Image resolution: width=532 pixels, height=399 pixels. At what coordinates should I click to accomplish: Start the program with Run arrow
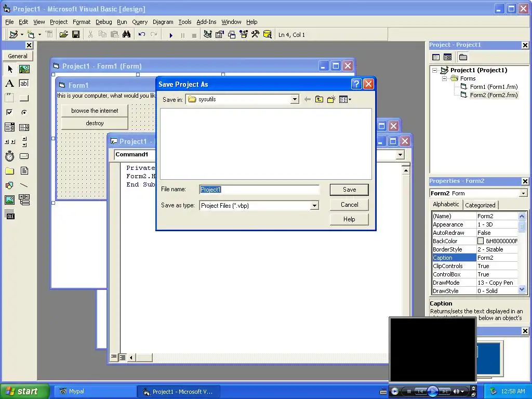(171, 35)
